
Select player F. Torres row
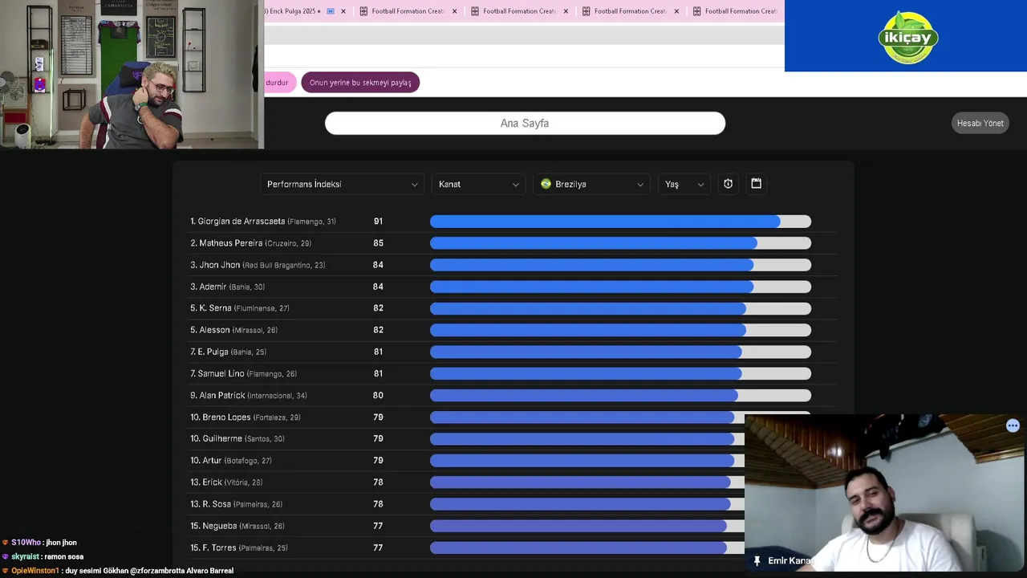pyautogui.click(x=465, y=547)
